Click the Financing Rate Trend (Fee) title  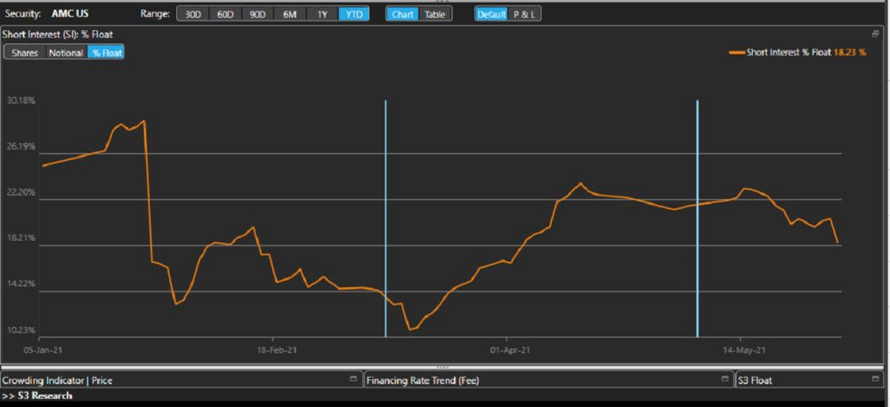423,380
